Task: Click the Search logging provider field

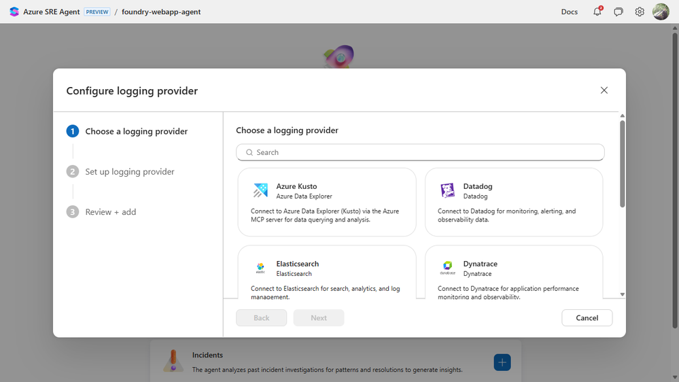Action: pos(420,152)
